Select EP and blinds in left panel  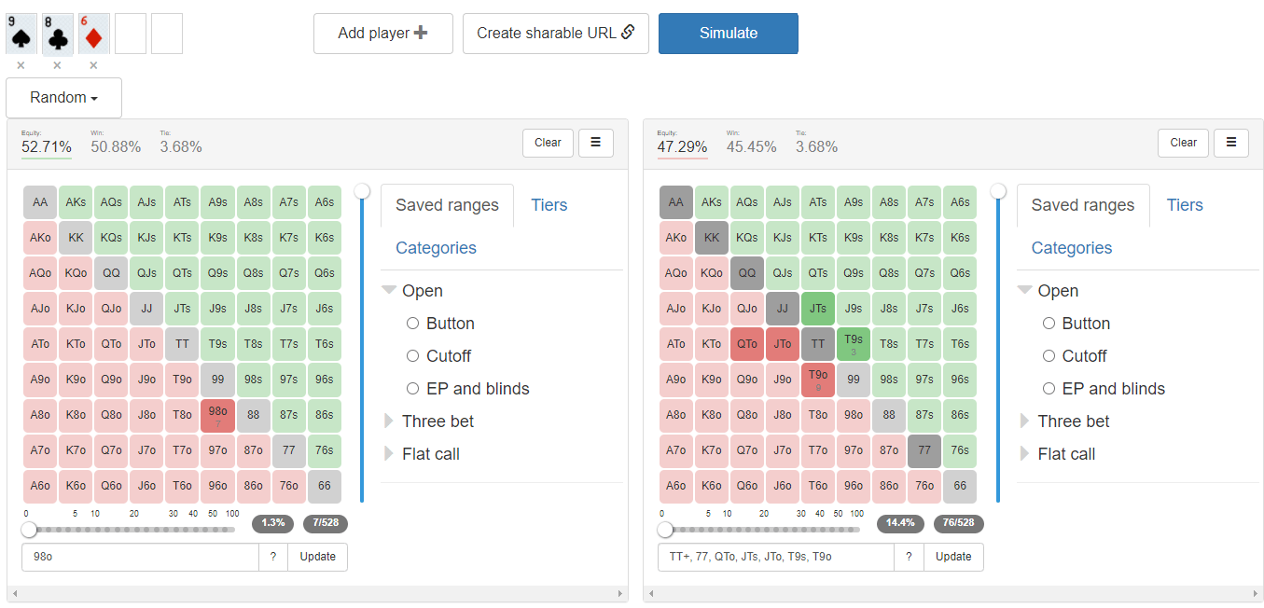(413, 389)
